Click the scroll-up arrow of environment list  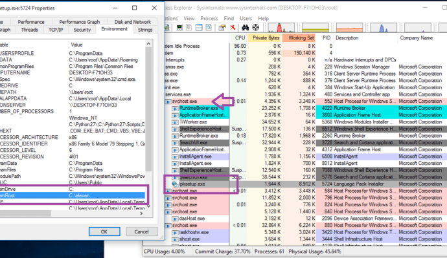pos(148,43)
